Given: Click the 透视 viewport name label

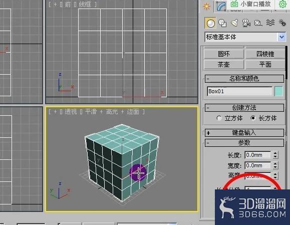Looking at the screenshot, I should click(x=71, y=112).
